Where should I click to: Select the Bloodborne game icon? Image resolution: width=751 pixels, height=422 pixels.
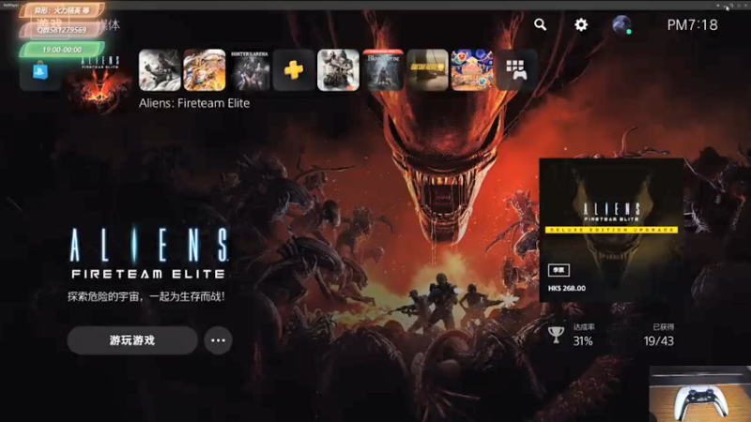tap(383, 69)
